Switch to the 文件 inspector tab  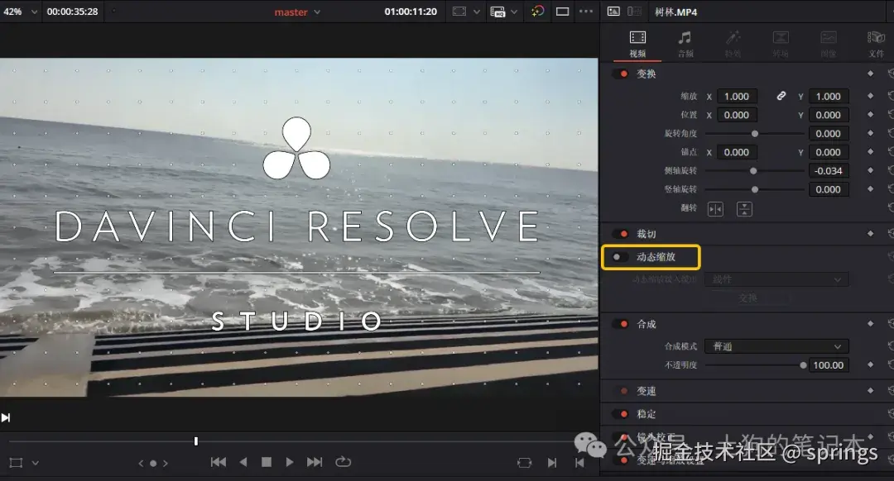point(877,45)
